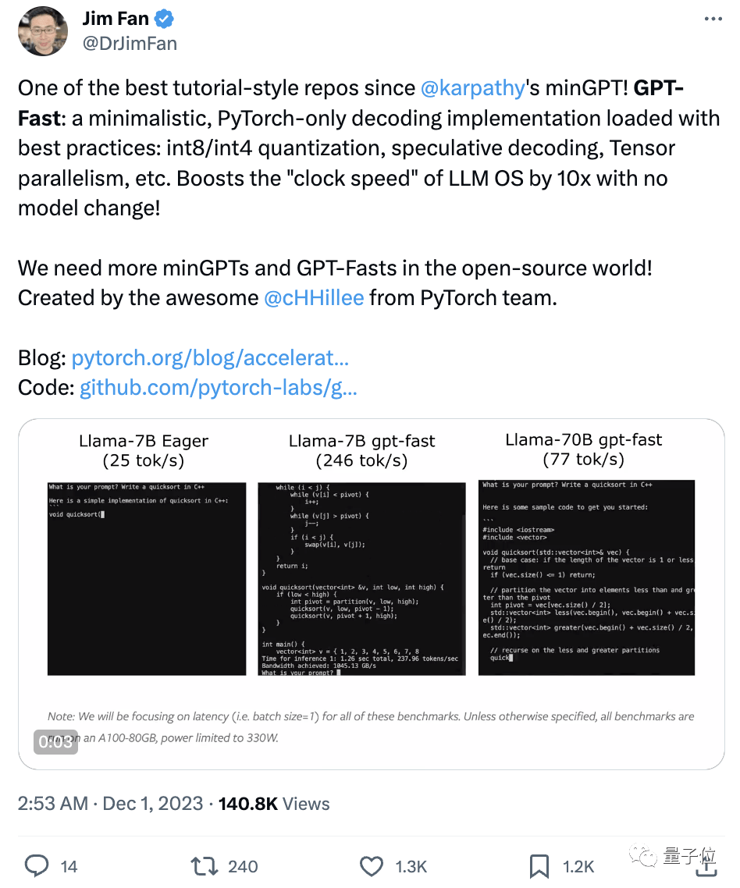
Task: Open the github.com/pytorch-labs code link
Action: (x=219, y=388)
